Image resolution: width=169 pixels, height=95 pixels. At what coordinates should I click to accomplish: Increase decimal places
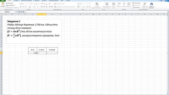(x=87, y=7)
